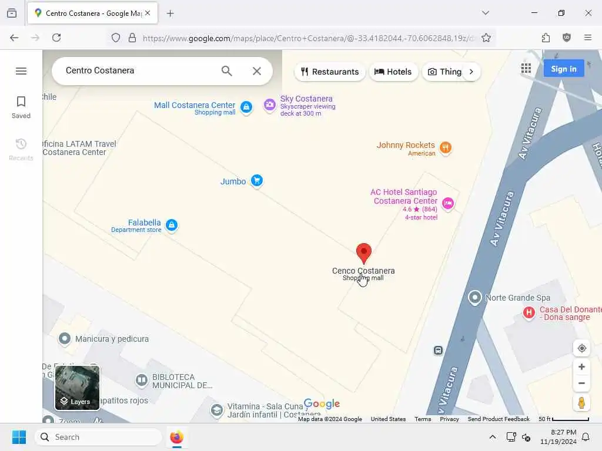
Task: Click the United States region link
Action: [388, 419]
